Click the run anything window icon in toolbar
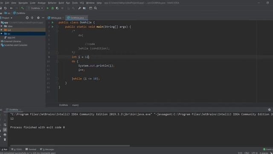Viewport: 273px width, 154px height. (90, 8)
